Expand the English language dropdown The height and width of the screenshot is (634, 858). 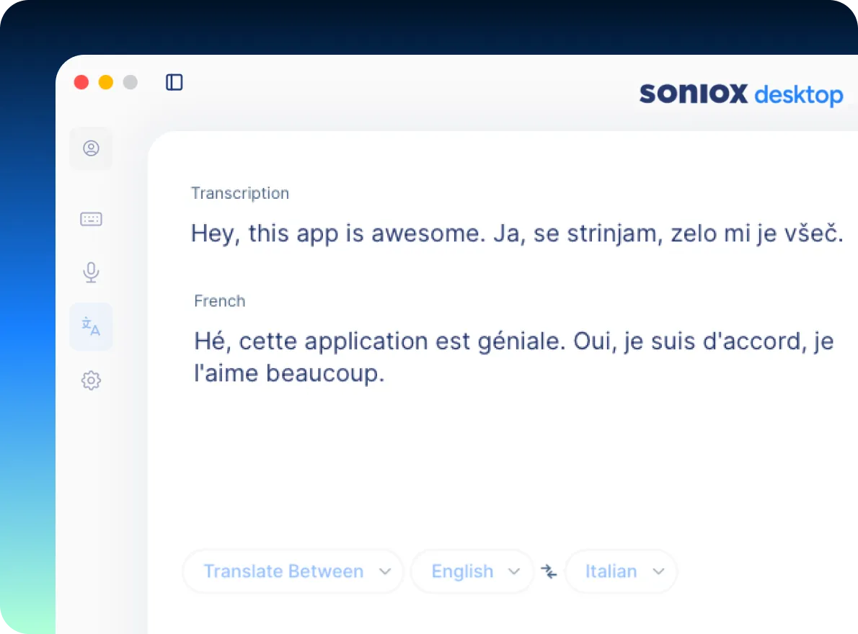pos(472,571)
